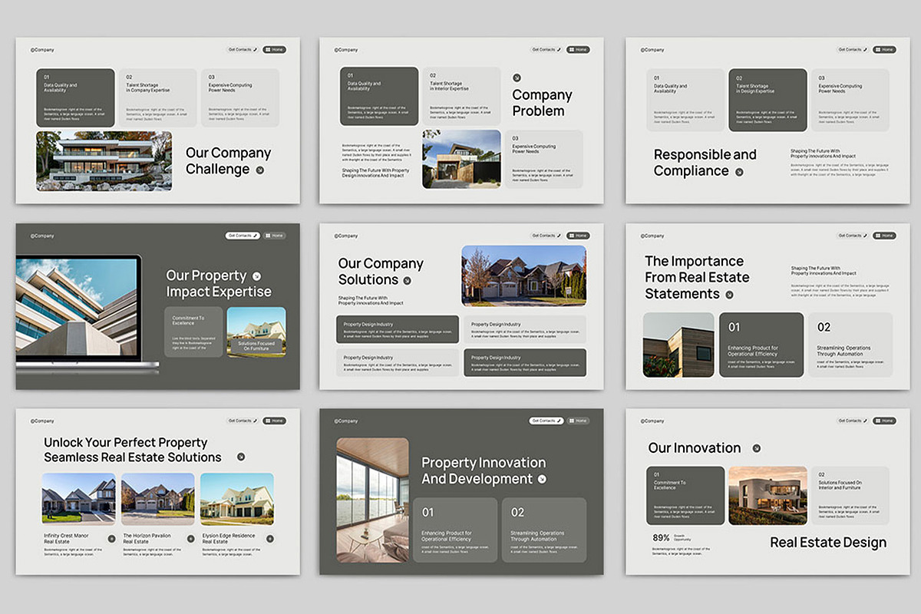Viewport: 921px width, 614px height.
Task: Click @Company logo on Our Company Challenge slide
Action: (42, 50)
